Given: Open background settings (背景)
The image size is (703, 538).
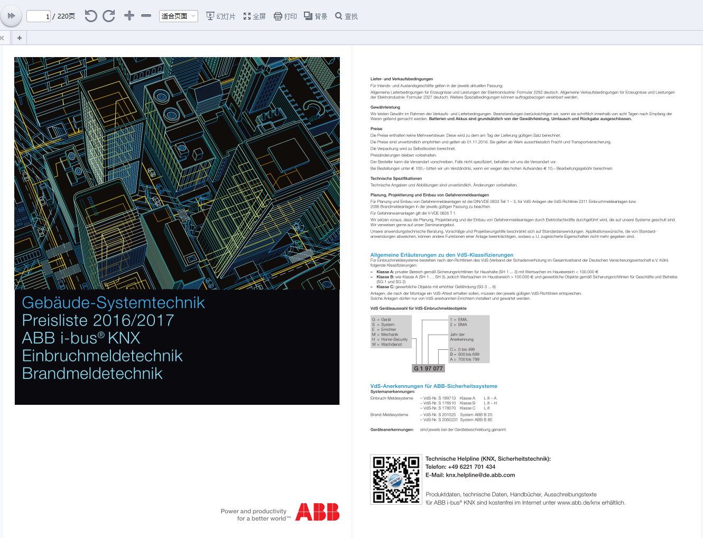Looking at the screenshot, I should (316, 16).
